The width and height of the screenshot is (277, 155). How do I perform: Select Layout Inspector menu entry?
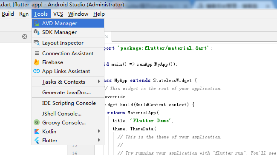tap(68, 43)
